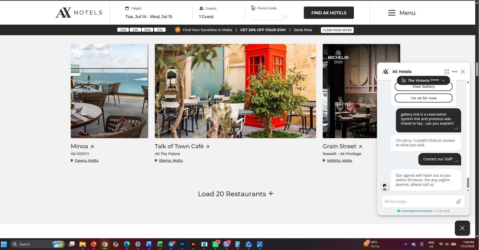Click the sun icon in the promo banner
479x250 pixels.
pyautogui.click(x=178, y=30)
